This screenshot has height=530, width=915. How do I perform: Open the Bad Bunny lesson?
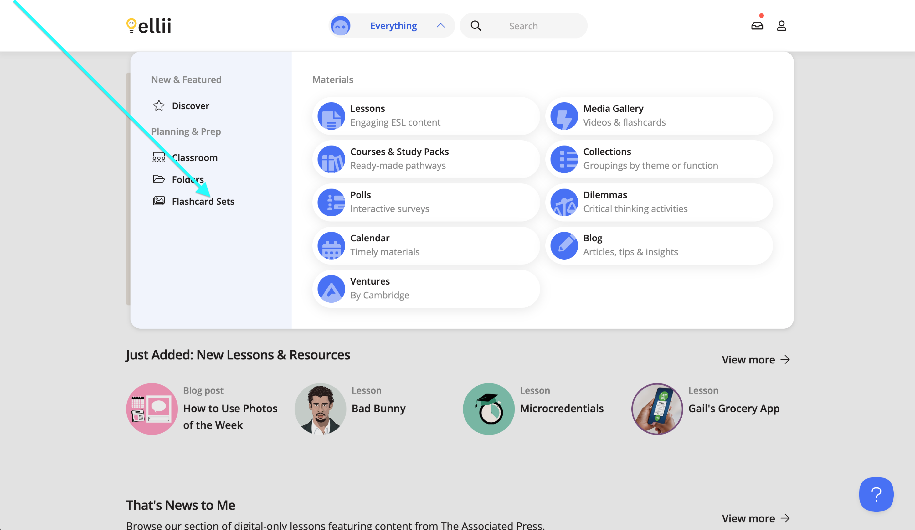click(378, 408)
